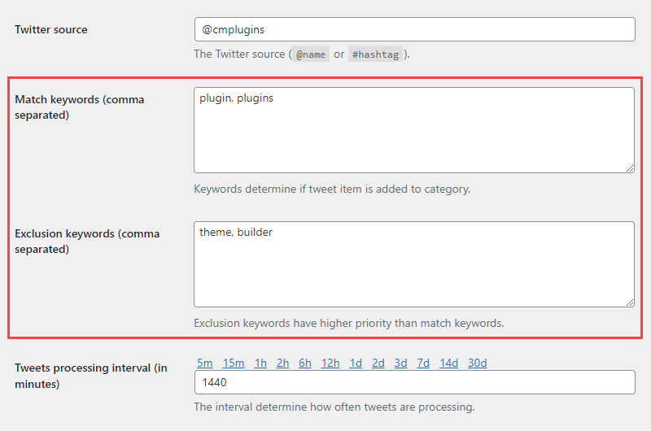Click inside the Exclusion keywords textarea
Image resolution: width=651 pixels, height=431 pixels.
(414, 264)
